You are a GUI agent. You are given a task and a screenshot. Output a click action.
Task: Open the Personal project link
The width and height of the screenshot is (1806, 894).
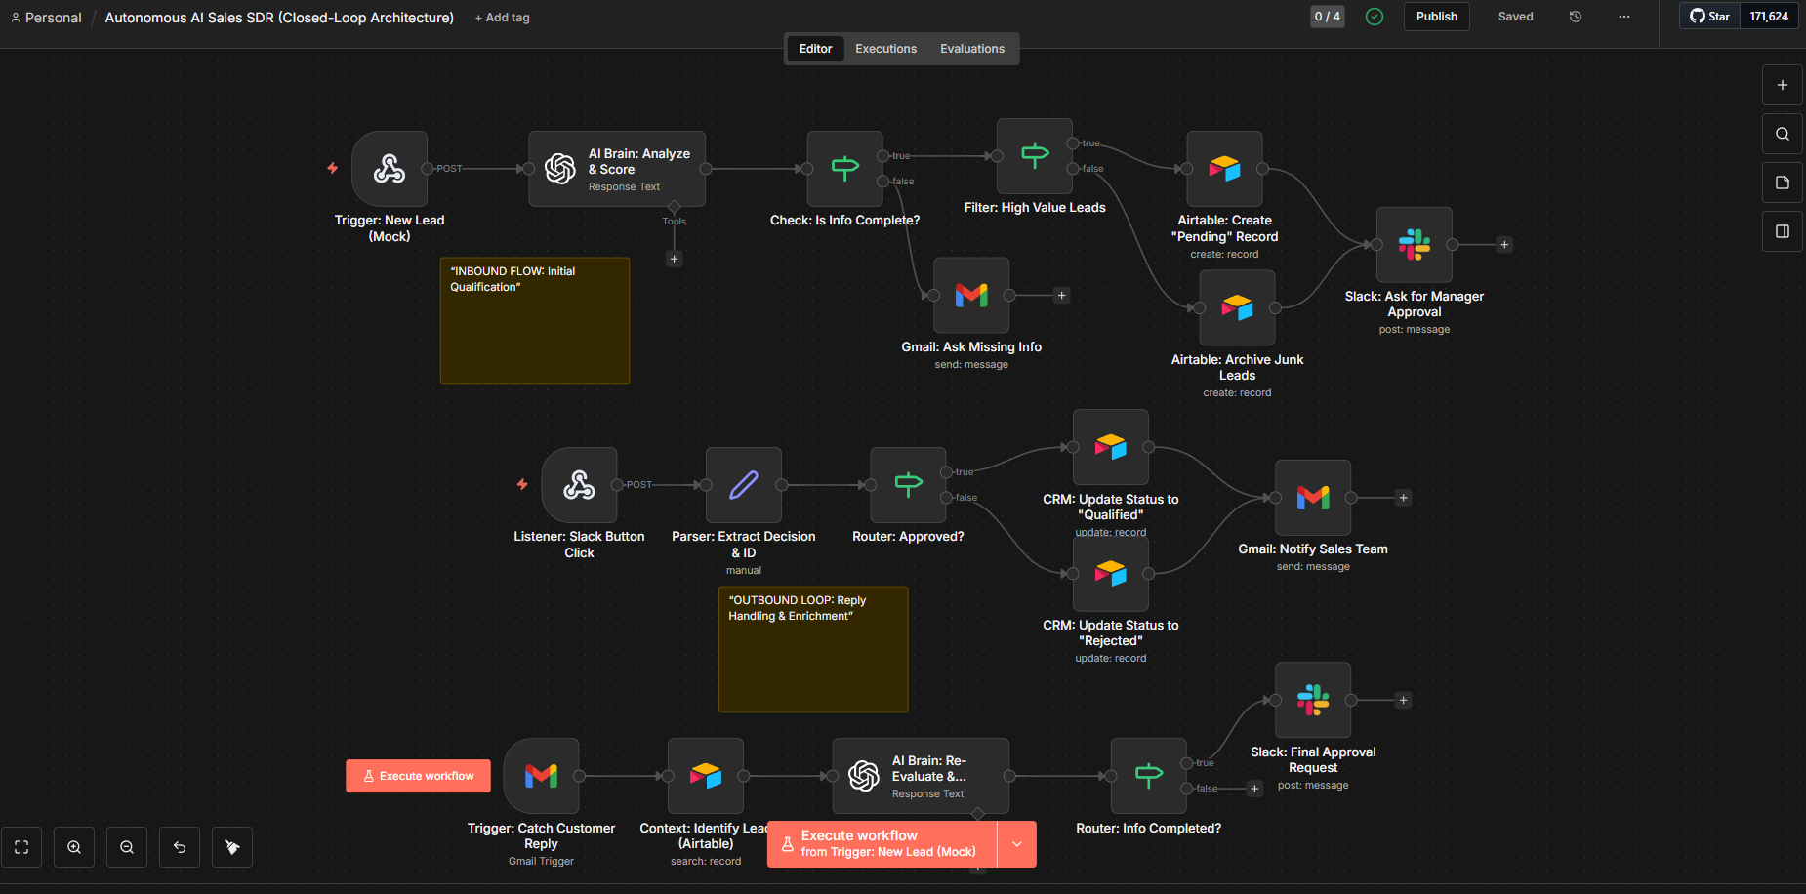pyautogui.click(x=46, y=18)
